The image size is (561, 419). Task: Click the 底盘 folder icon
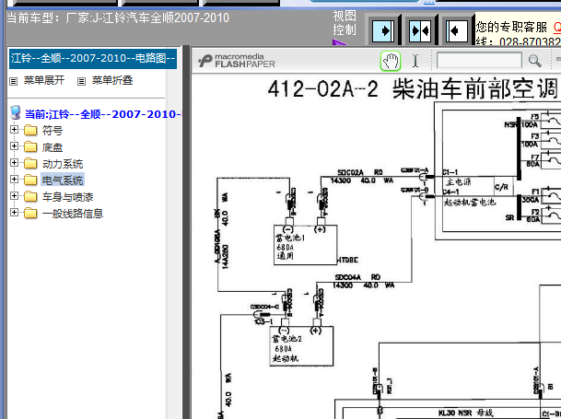[x=30, y=146]
